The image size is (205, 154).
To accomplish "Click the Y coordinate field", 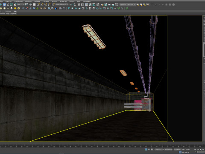I will 168,149.
